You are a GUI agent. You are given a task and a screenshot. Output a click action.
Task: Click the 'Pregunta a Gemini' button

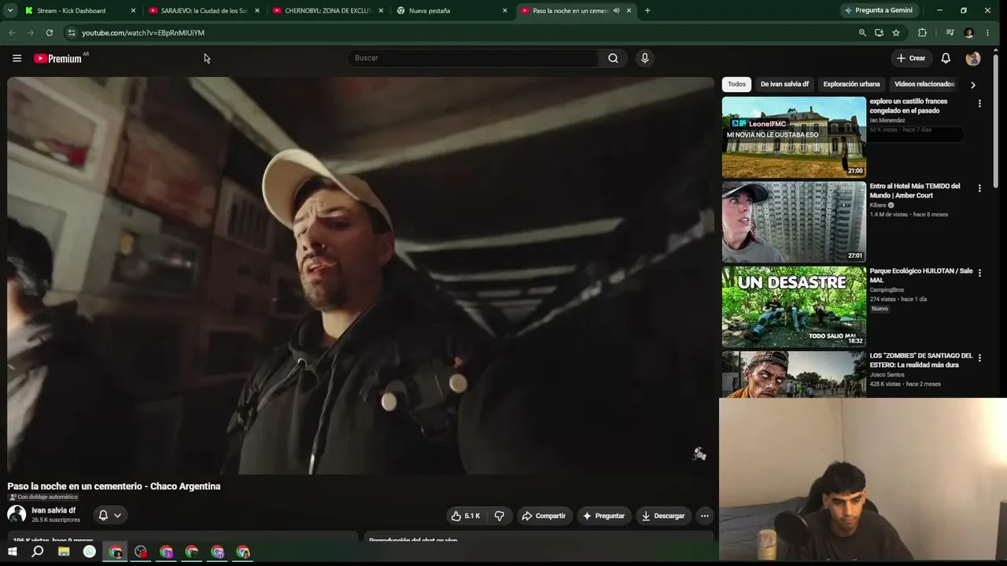(x=878, y=11)
